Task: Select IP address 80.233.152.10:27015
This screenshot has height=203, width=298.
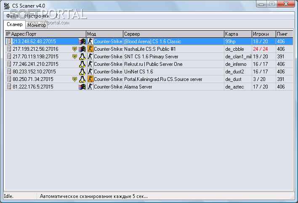Action: [x=34, y=72]
